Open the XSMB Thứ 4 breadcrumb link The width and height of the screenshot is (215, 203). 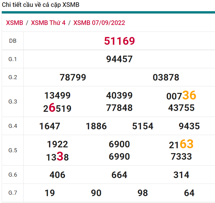(x=48, y=23)
